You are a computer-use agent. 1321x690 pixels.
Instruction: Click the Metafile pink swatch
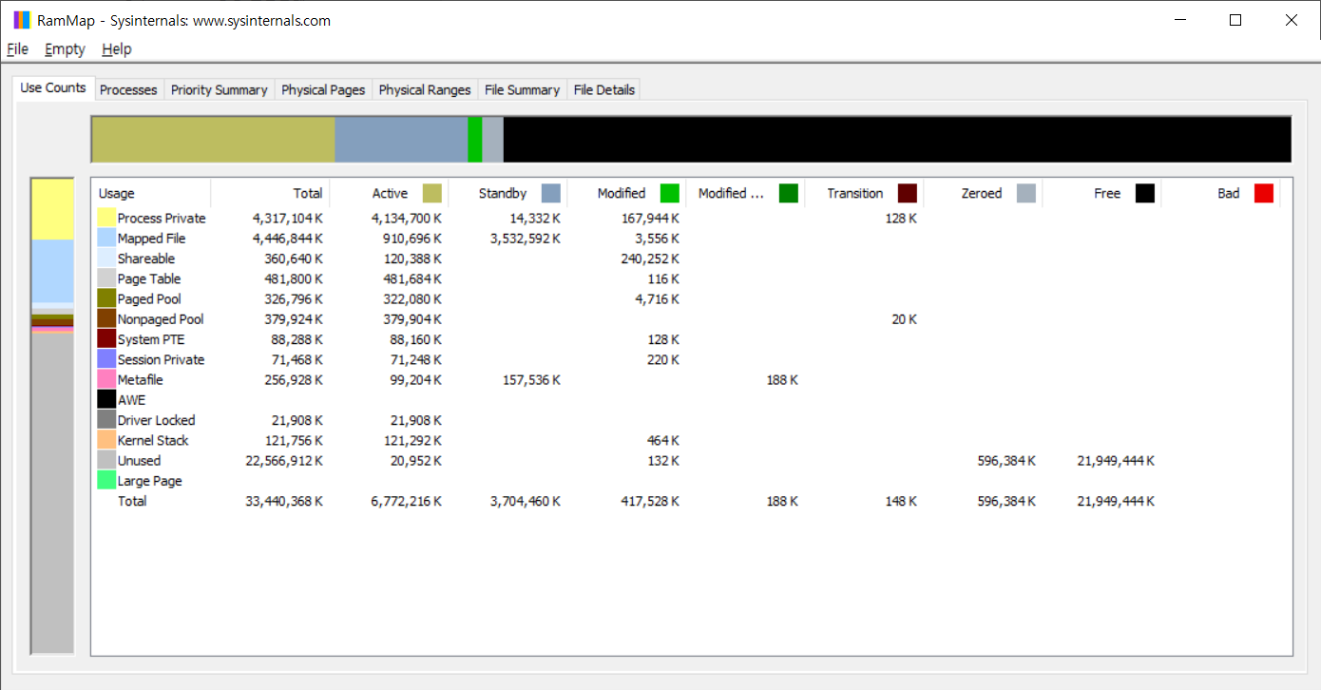pyautogui.click(x=106, y=379)
